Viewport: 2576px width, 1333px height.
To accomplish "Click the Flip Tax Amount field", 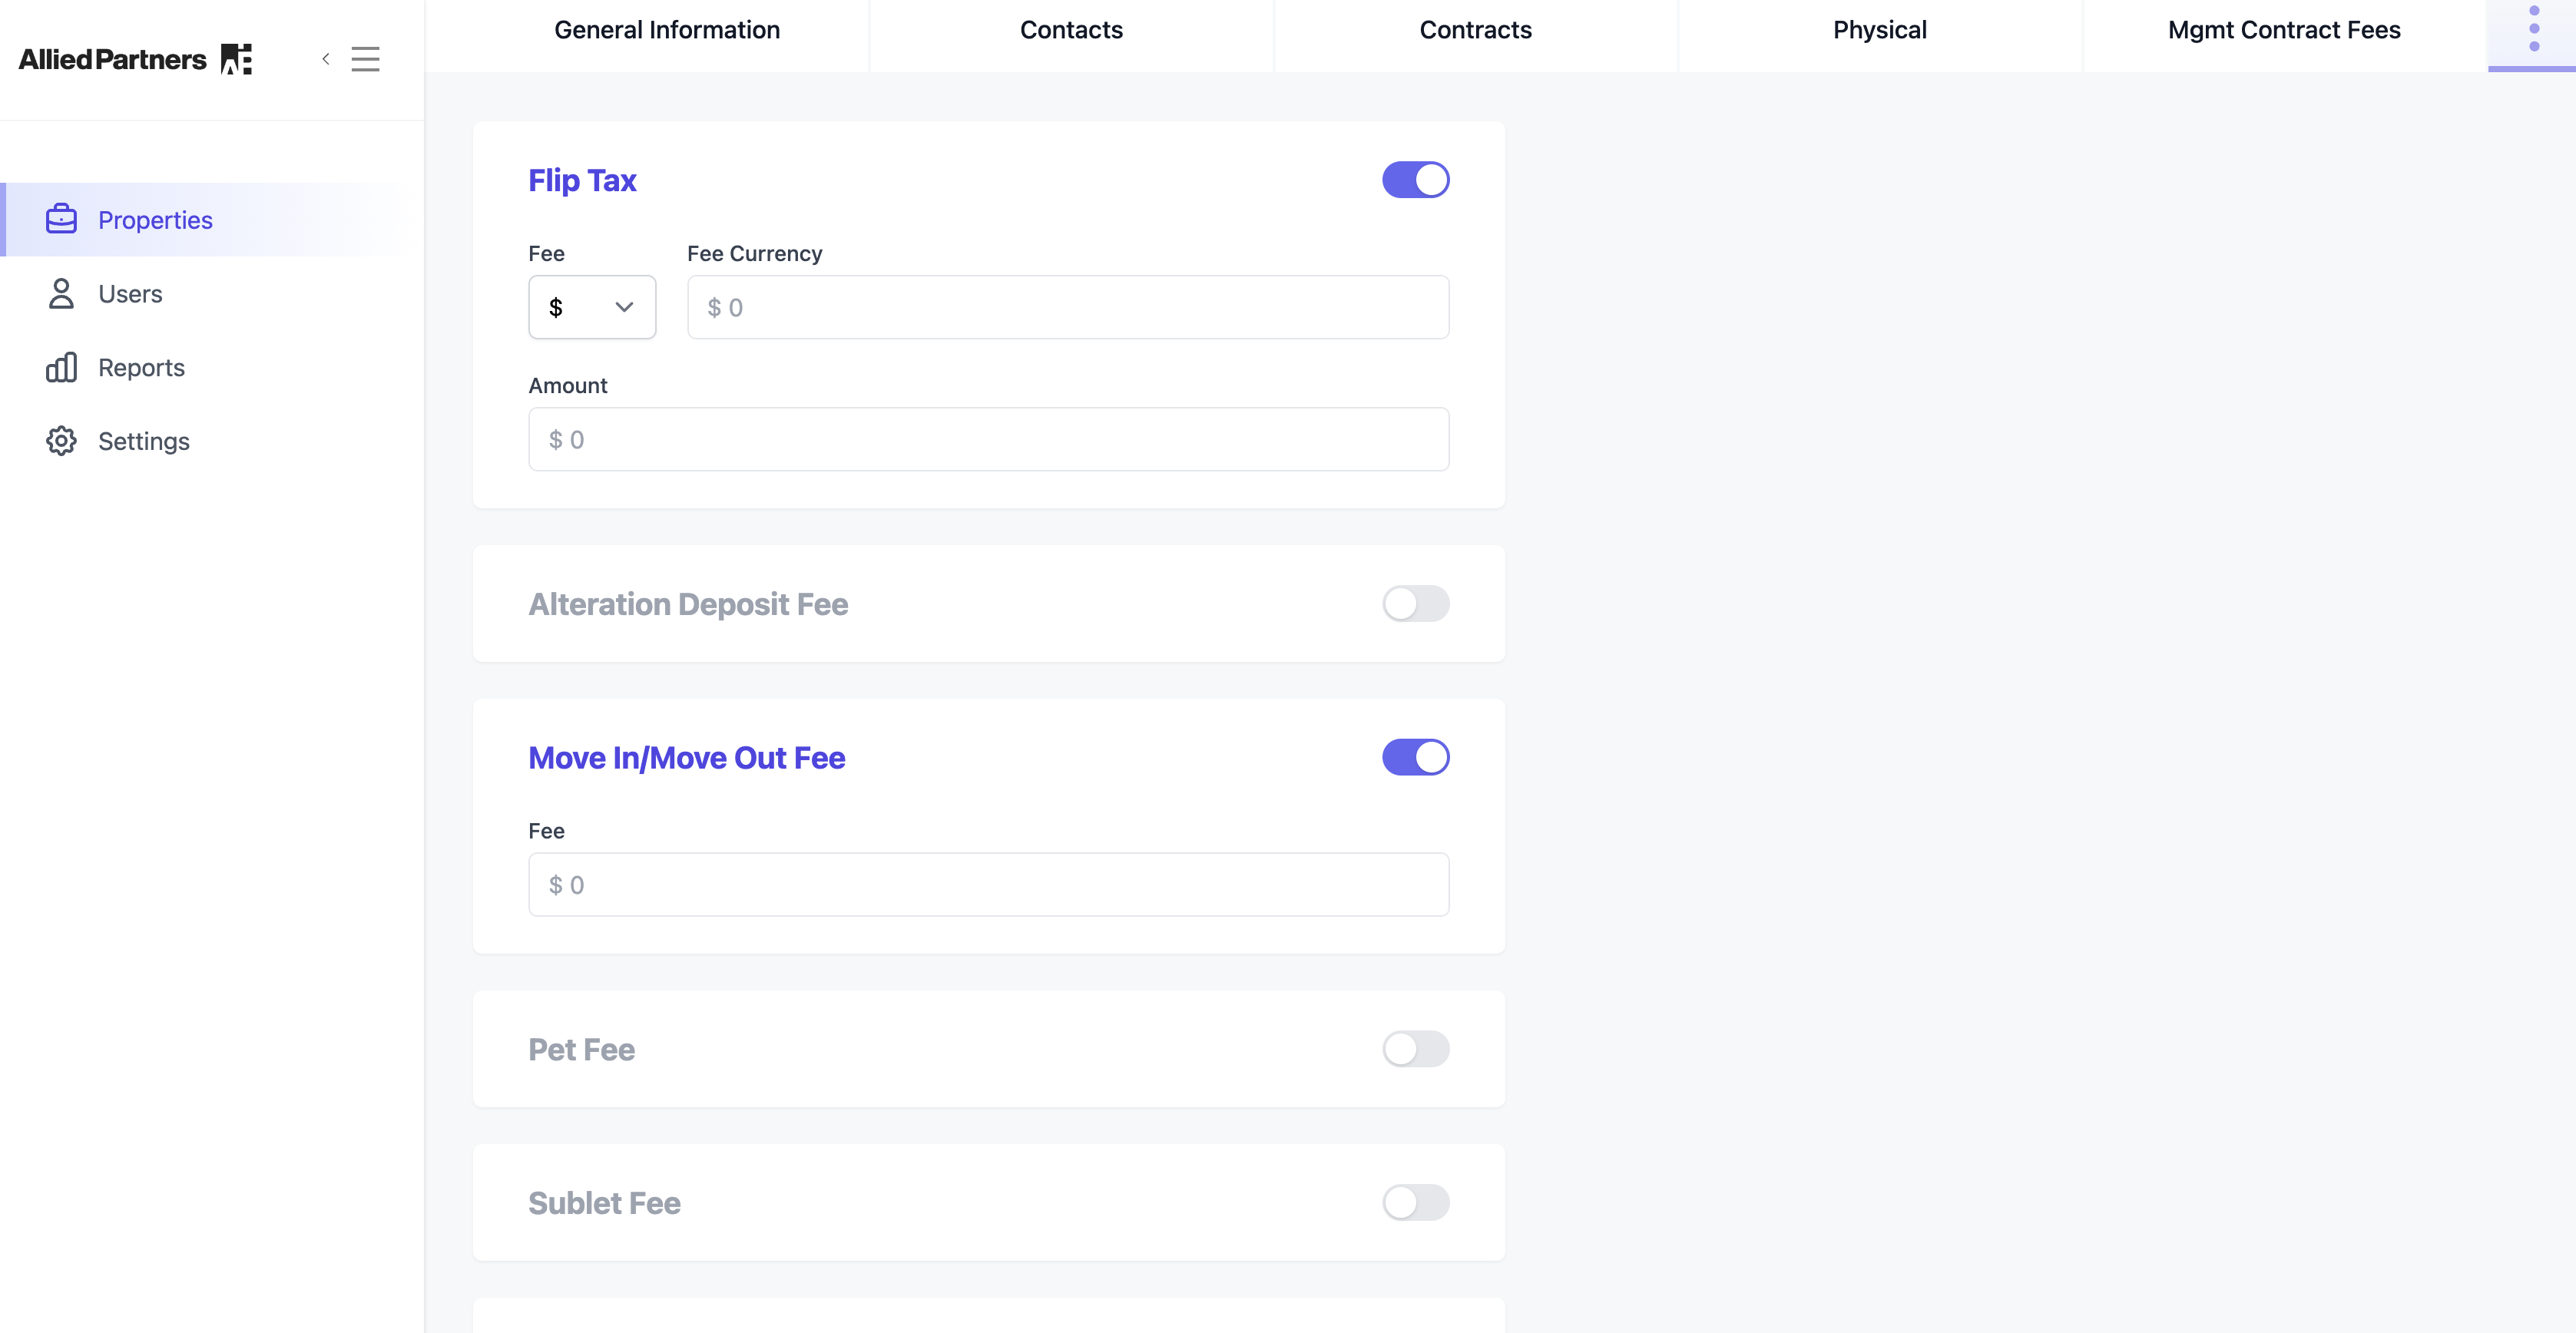I will [x=988, y=439].
